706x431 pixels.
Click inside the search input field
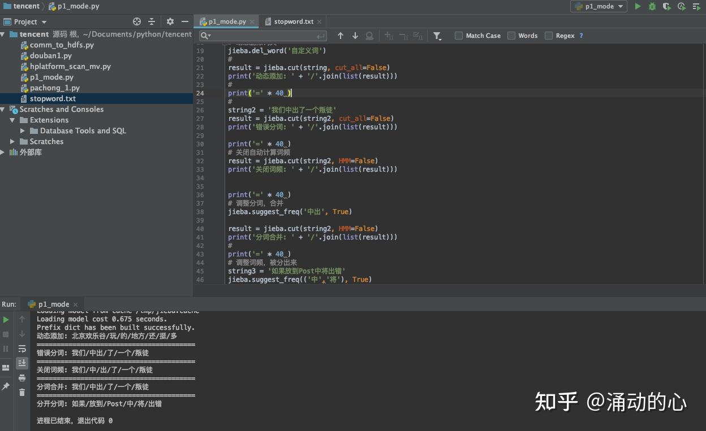click(x=260, y=35)
